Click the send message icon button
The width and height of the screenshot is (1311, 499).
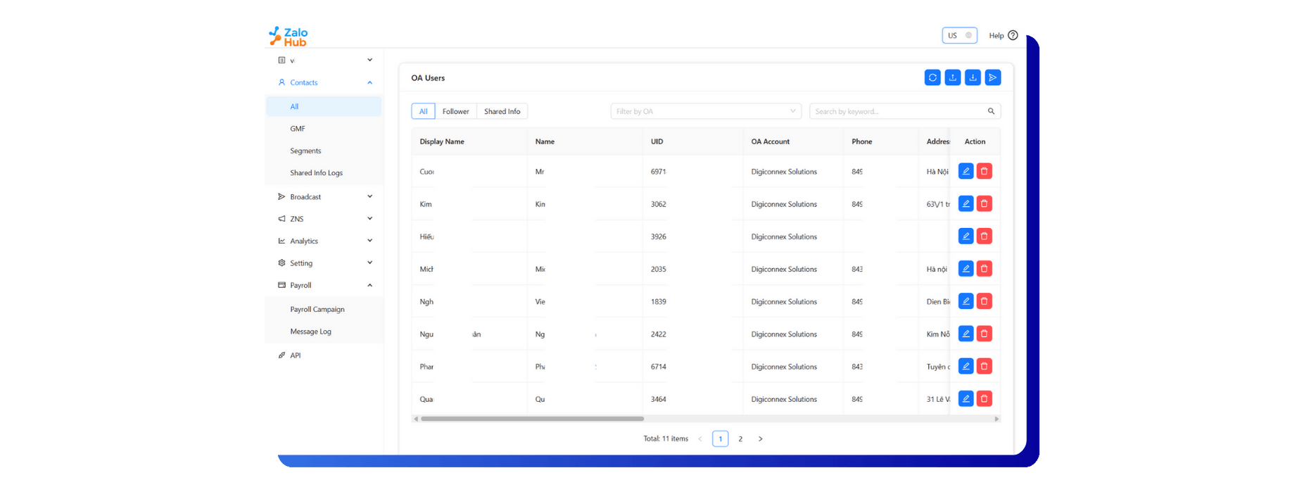(992, 78)
